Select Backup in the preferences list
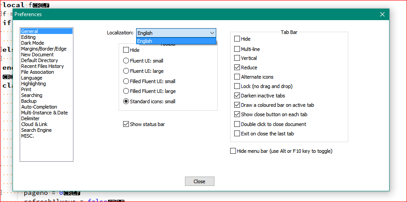The image size is (407, 202). (29, 101)
